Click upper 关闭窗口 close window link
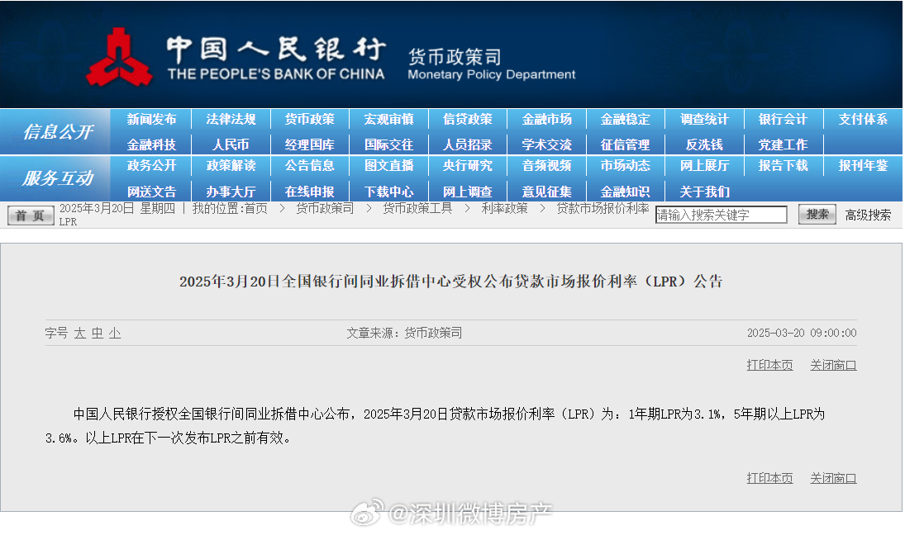 pyautogui.click(x=833, y=365)
